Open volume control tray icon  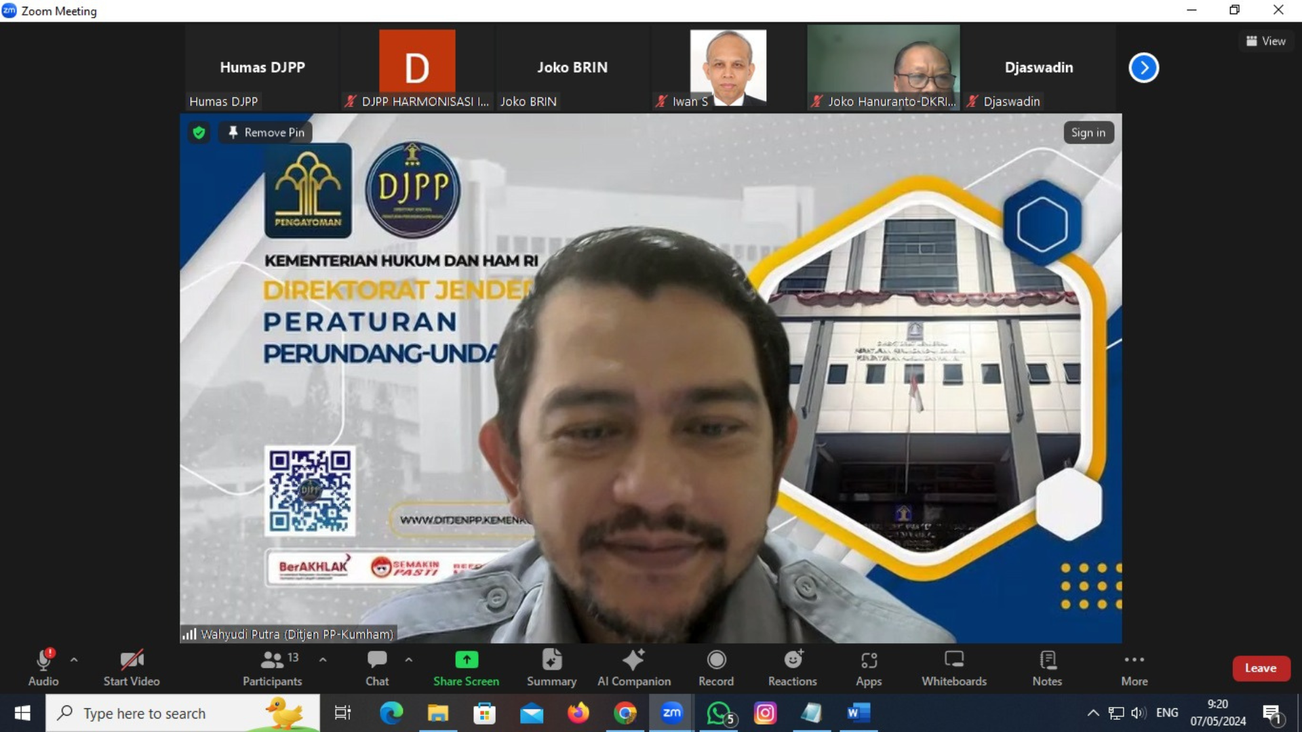click(x=1139, y=713)
